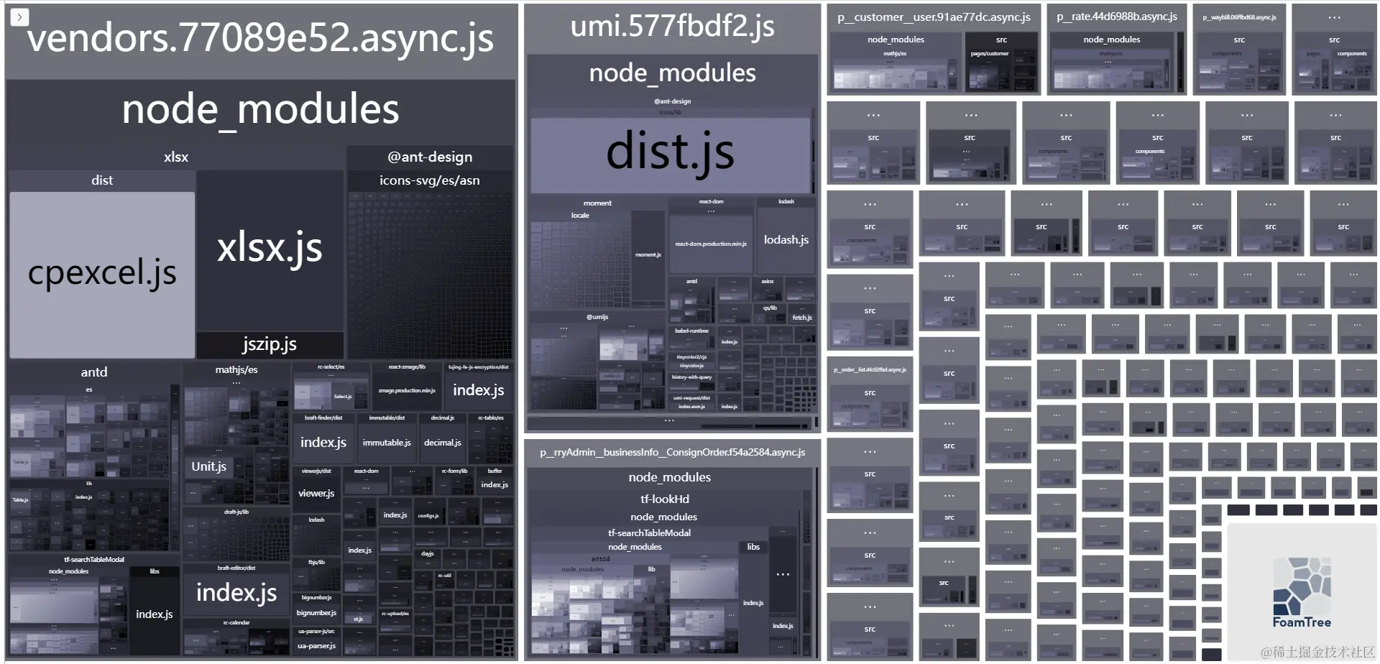Click the dist folder label above cpexcel.js
This screenshot has width=1380, height=664.
tap(102, 180)
